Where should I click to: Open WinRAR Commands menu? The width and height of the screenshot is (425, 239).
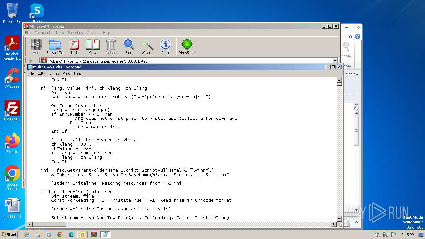43,33
